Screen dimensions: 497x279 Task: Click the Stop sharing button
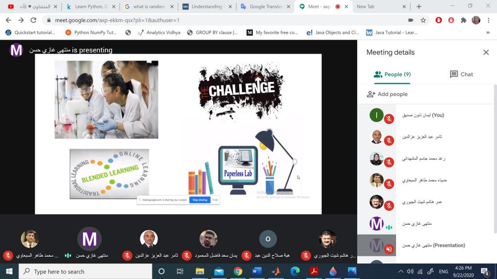pyautogui.click(x=199, y=200)
